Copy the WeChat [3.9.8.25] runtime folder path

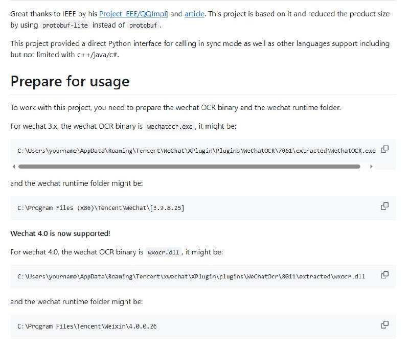click(385, 206)
